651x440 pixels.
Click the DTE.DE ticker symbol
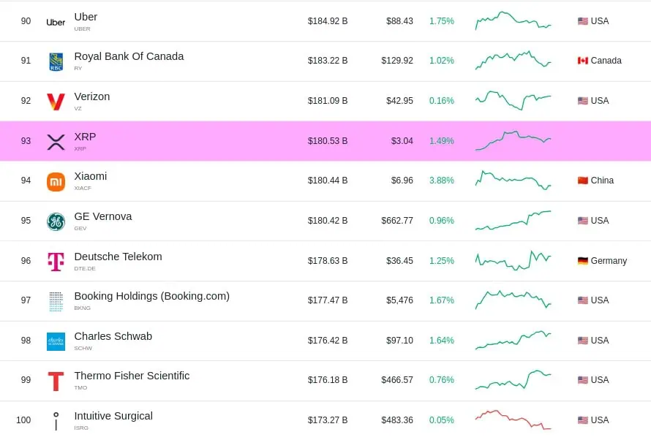click(x=85, y=268)
